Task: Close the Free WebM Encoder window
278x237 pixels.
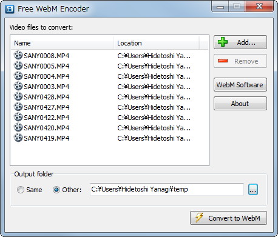Action: (259, 7)
